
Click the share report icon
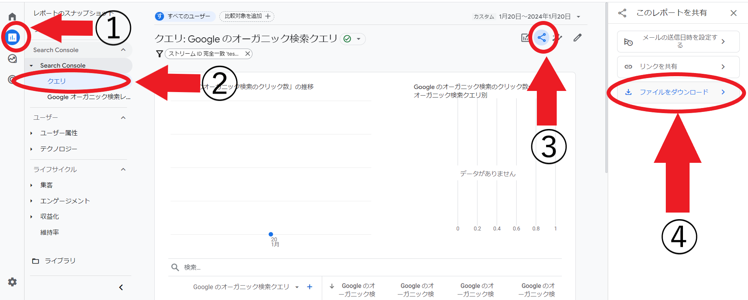542,38
